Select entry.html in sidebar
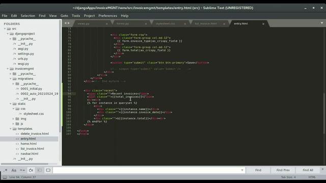326x183 pixels. (x=28, y=139)
